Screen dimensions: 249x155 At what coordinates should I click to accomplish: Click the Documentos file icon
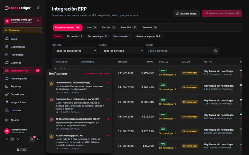click(x=7, y=46)
